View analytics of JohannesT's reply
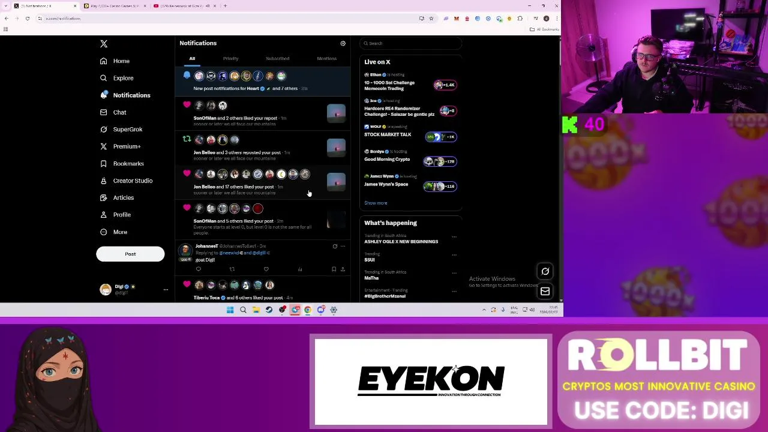The image size is (768, 432). coord(300,269)
